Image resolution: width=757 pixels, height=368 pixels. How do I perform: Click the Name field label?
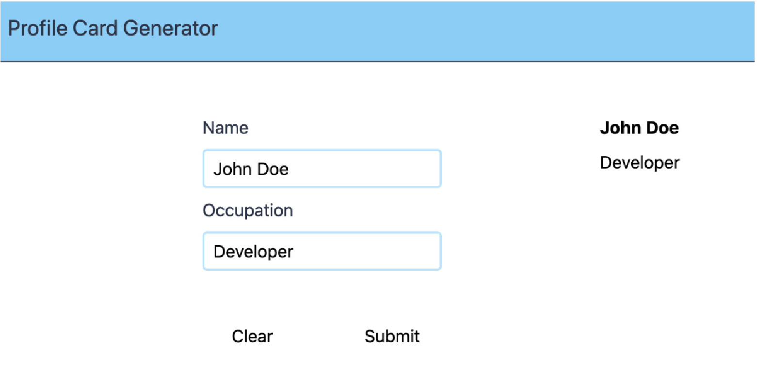[225, 128]
